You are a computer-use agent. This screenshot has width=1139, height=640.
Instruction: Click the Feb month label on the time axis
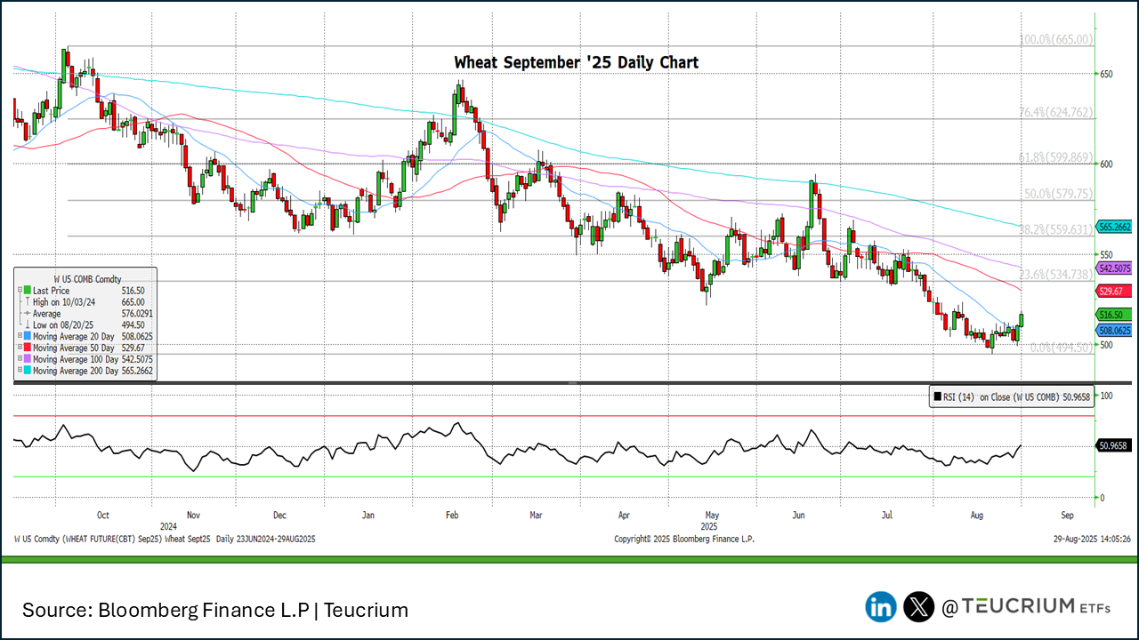(x=451, y=515)
